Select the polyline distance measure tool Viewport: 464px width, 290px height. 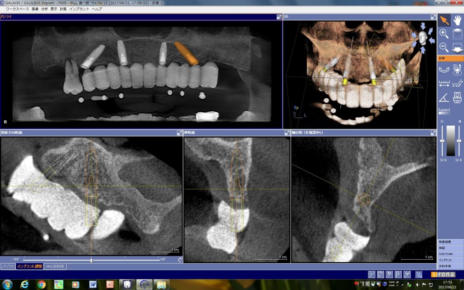tap(457, 84)
